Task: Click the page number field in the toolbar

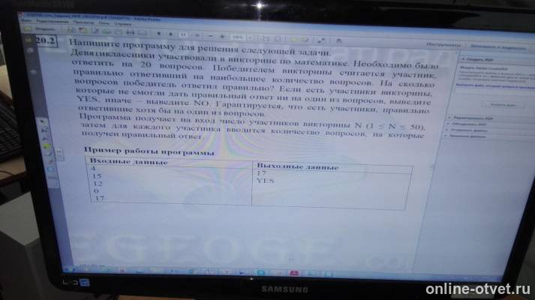Action: [x=183, y=34]
